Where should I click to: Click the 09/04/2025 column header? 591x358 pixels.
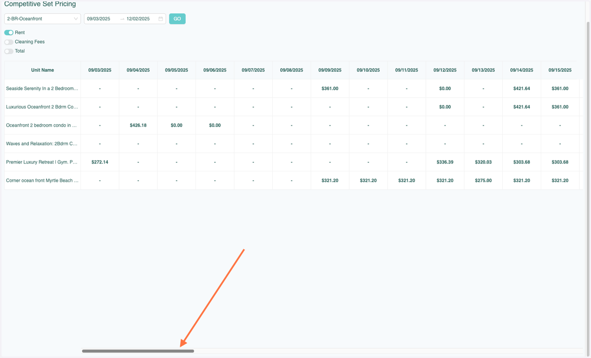(138, 70)
